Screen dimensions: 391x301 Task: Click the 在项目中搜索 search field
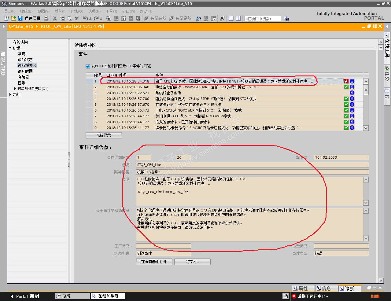point(263,19)
